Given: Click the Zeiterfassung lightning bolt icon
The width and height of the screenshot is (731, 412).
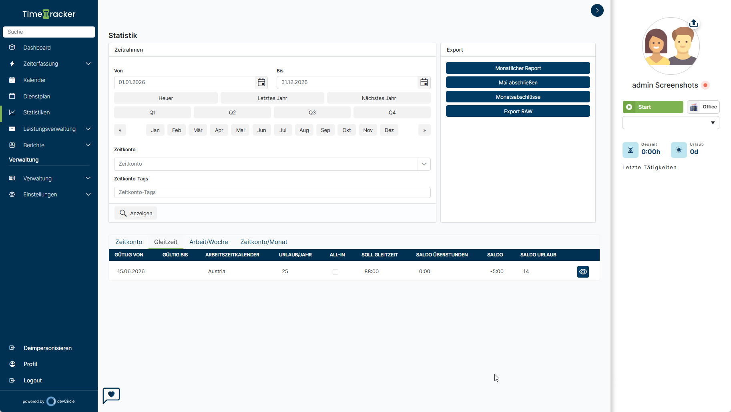Looking at the screenshot, I should click(12, 64).
